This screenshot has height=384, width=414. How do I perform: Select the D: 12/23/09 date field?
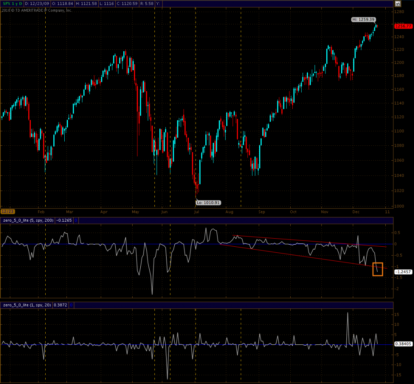[37, 4]
